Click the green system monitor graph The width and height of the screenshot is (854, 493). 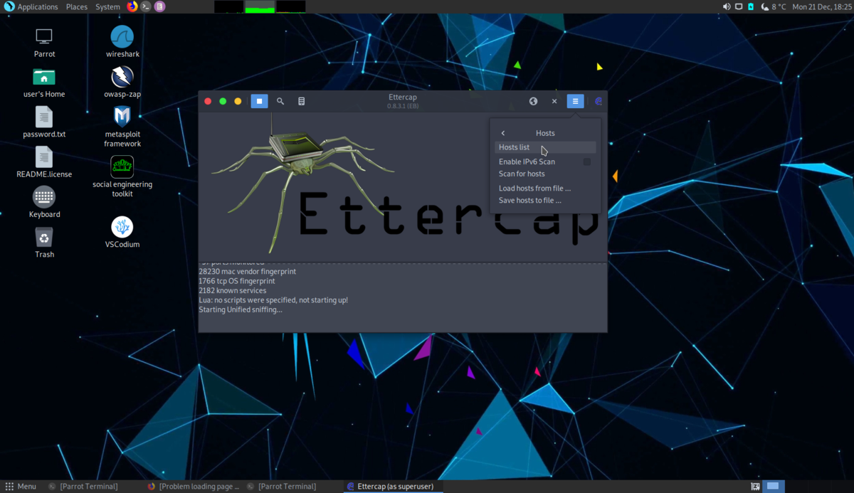pyautogui.click(x=260, y=6)
